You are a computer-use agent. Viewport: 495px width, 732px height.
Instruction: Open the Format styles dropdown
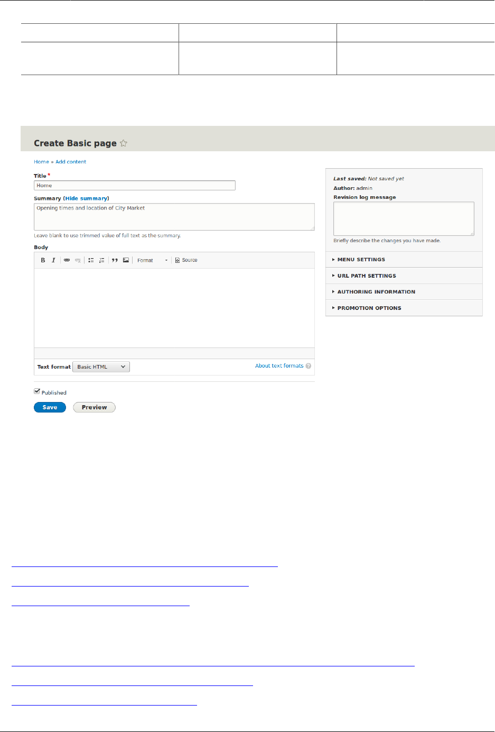click(152, 260)
